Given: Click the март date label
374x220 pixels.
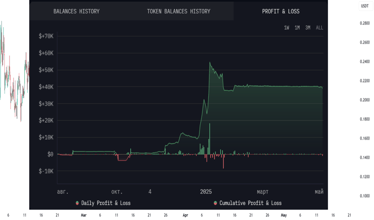Looking at the screenshot, I should coord(262,192).
